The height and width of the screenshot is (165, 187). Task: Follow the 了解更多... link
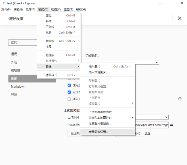point(92,55)
